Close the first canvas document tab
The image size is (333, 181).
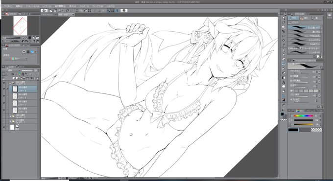tap(56, 15)
